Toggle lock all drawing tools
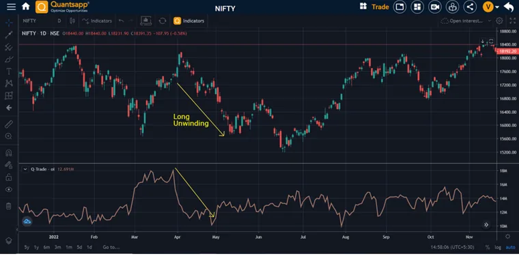The height and width of the screenshot is (258, 519). pos(9,177)
